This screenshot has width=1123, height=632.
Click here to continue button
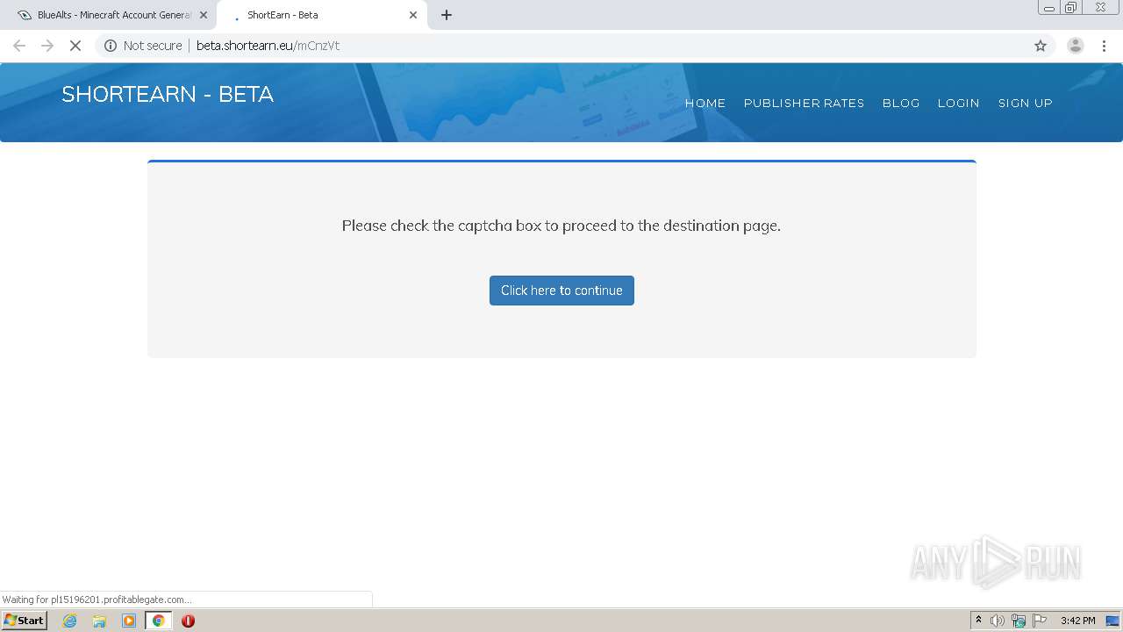561,291
